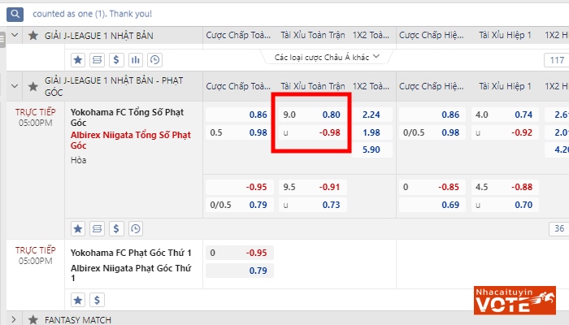This screenshot has width=569, height=325.
Task: Select first-half over 4.5 odds -0.88
Action: point(505,187)
